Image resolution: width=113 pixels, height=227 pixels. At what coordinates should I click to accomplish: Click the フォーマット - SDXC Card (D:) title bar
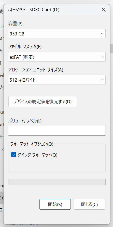point(33,10)
